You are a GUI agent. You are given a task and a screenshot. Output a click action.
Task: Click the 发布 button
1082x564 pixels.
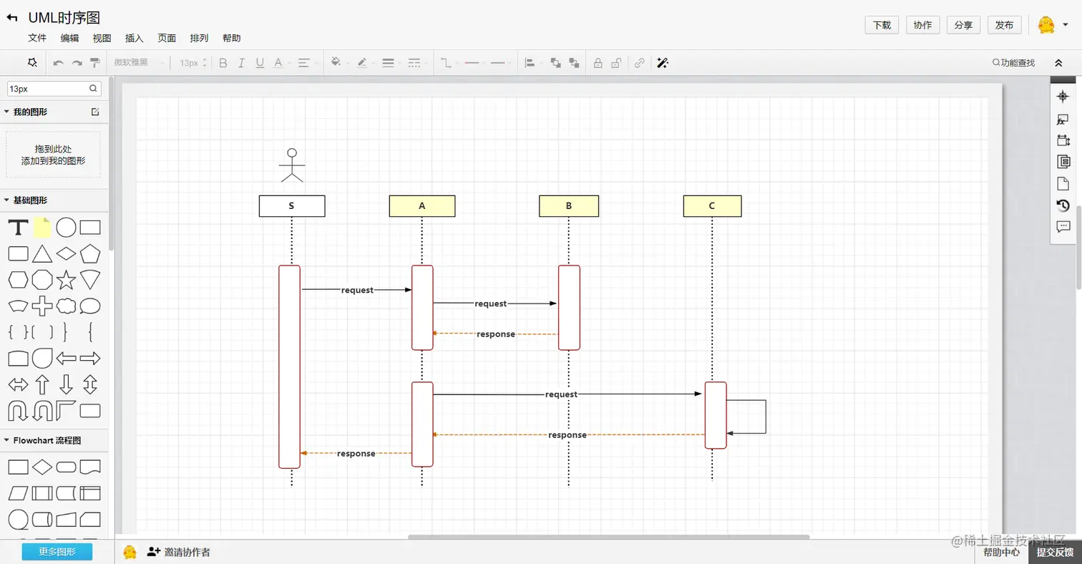[1005, 25]
